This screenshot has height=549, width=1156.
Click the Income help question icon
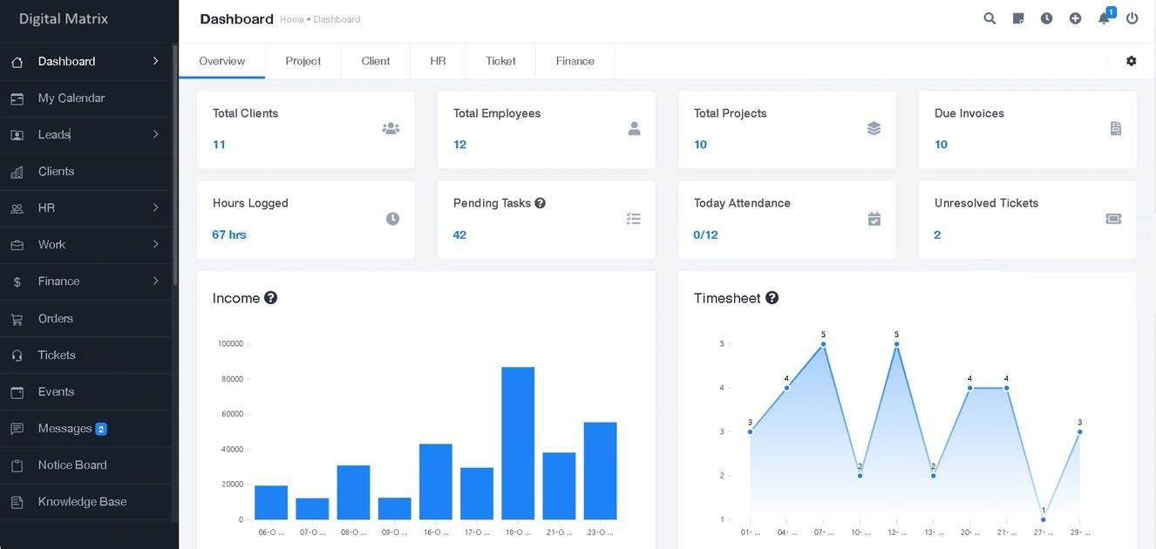[x=271, y=298]
